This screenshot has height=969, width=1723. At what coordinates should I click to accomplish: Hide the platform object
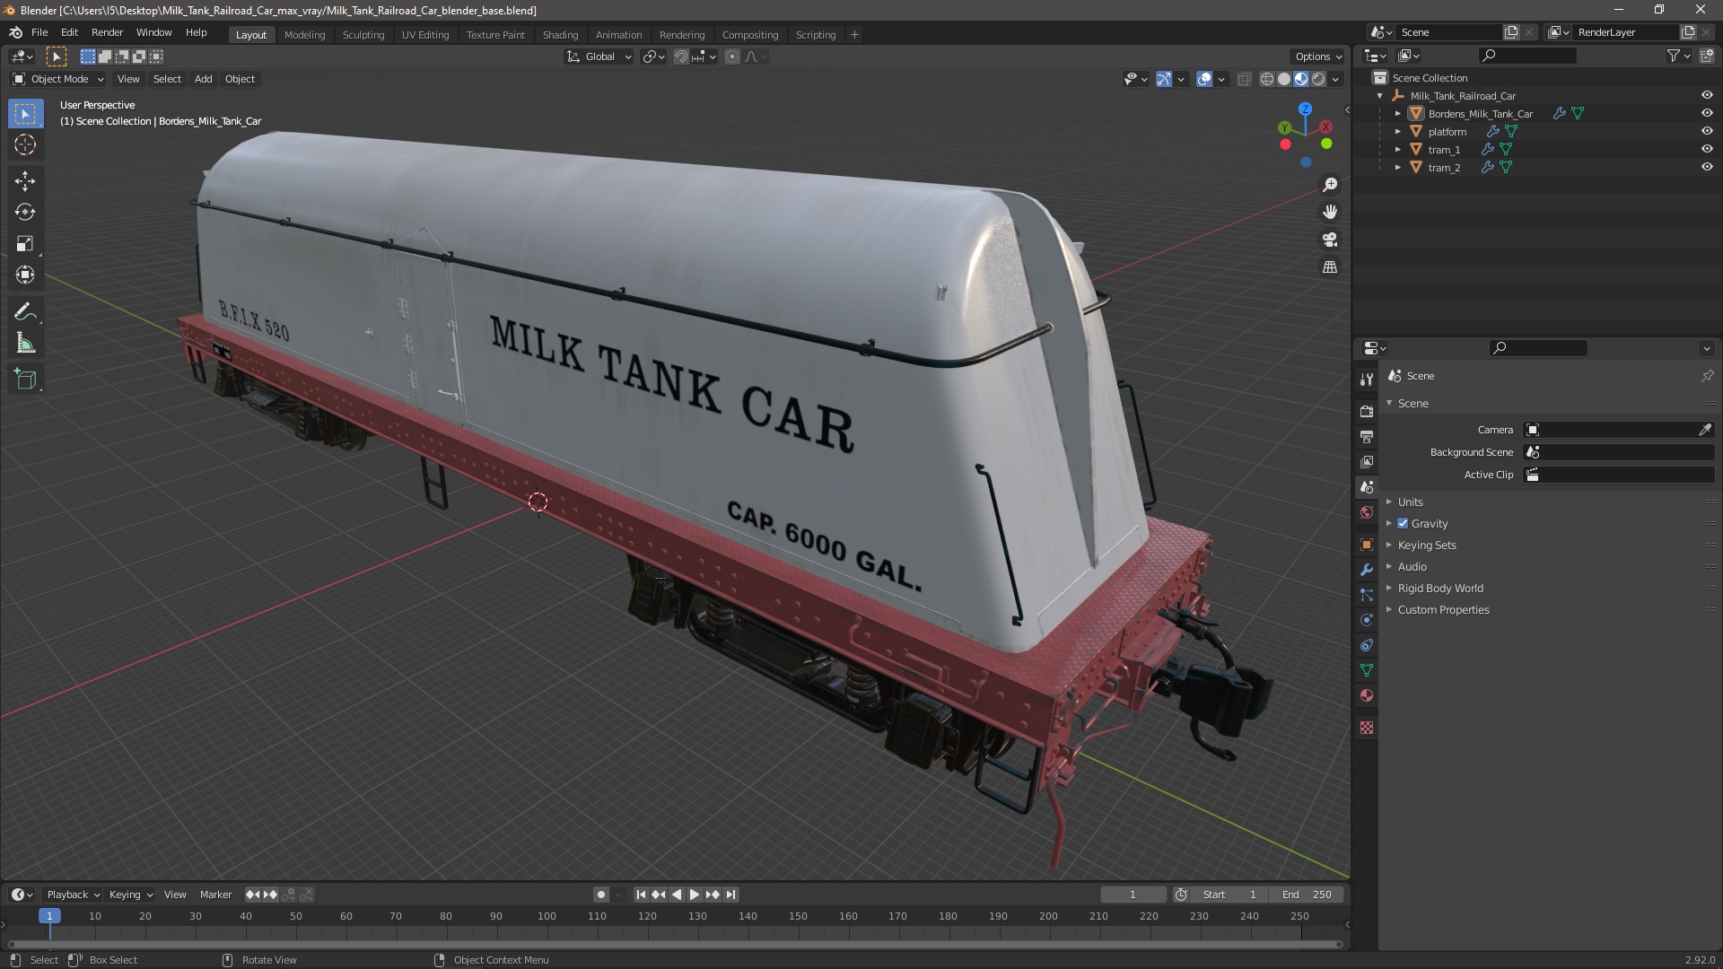(1707, 131)
